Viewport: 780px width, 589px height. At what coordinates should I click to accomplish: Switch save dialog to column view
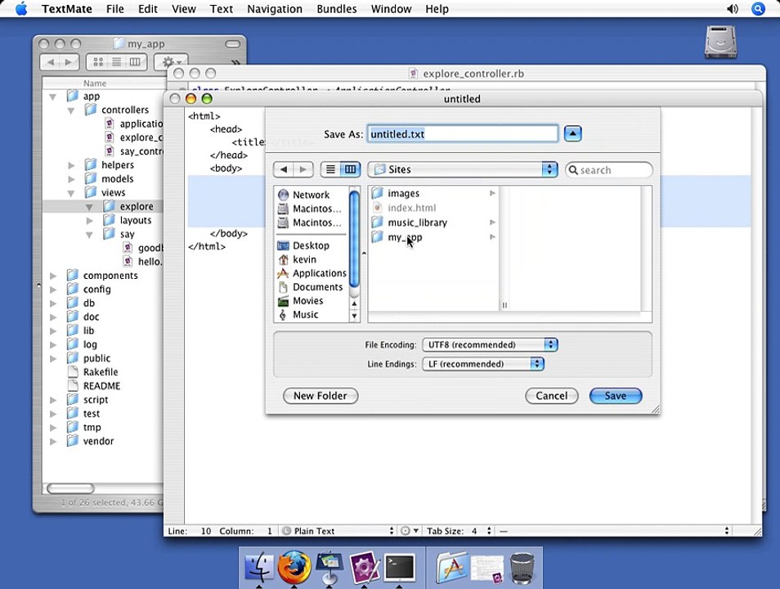(350, 169)
